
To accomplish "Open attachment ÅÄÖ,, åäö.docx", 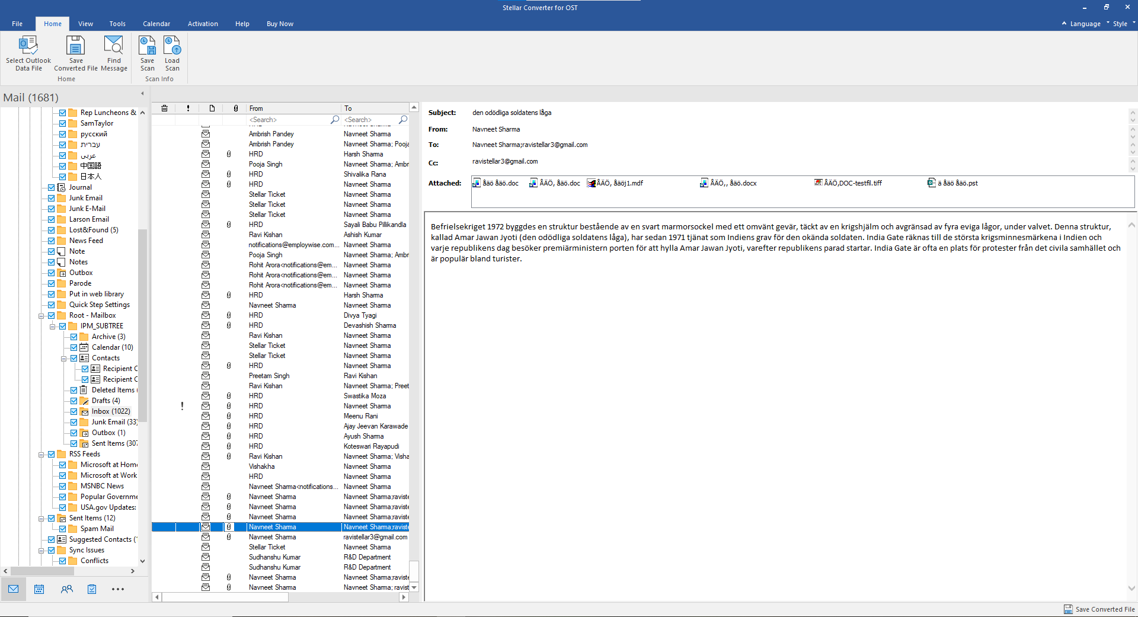I will click(x=728, y=183).
